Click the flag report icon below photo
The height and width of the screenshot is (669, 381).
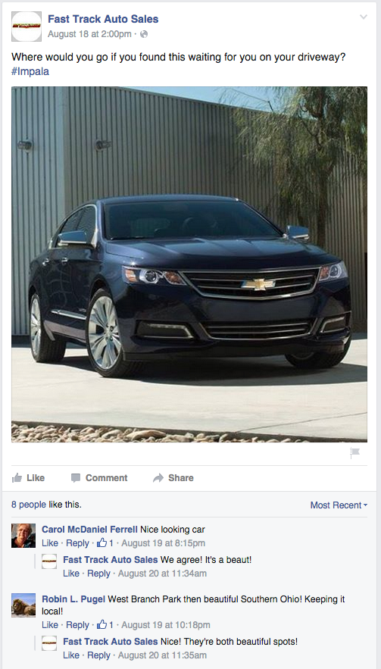click(x=354, y=453)
